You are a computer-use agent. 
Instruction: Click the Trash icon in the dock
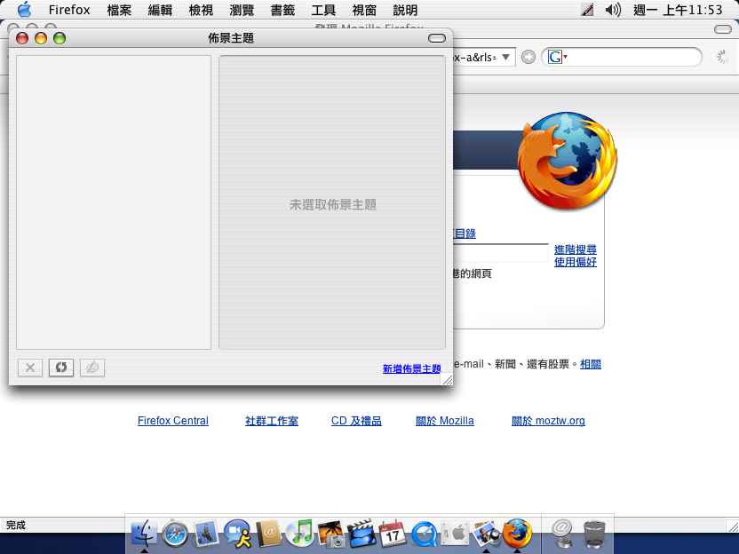594,532
